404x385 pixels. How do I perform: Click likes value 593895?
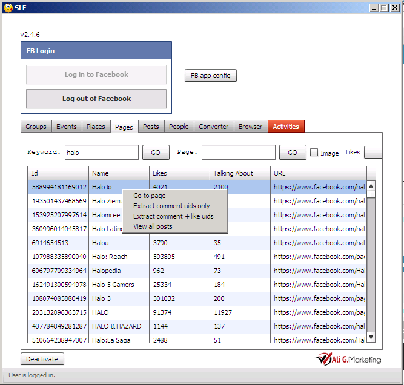pyautogui.click(x=164, y=257)
